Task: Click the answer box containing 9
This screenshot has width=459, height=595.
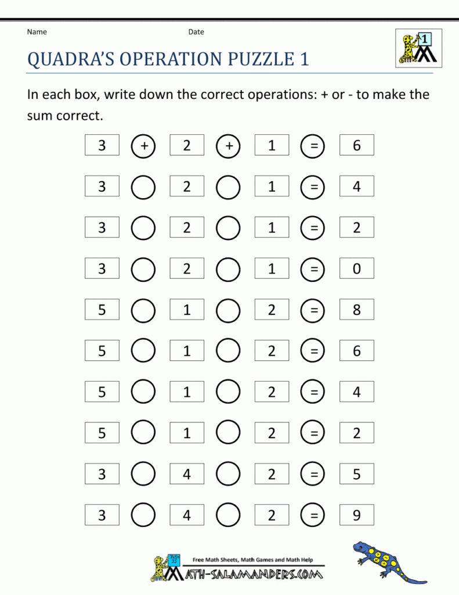Action: pos(356,515)
